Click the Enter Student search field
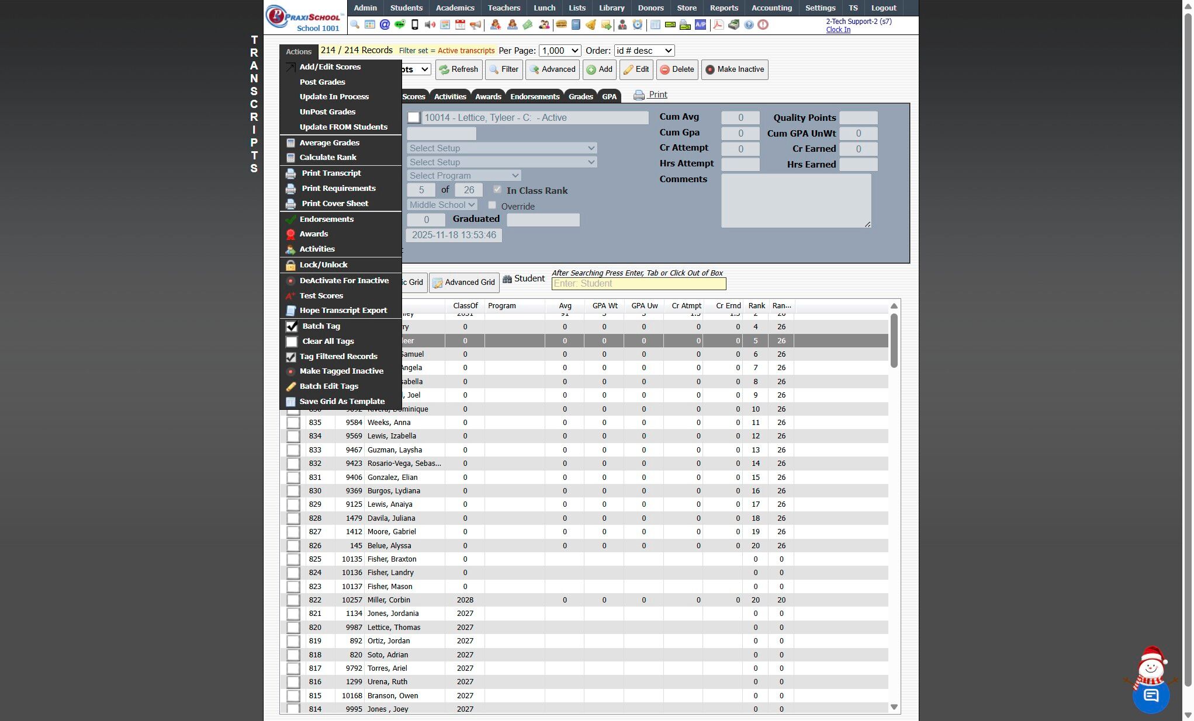The width and height of the screenshot is (1194, 721). (x=638, y=284)
